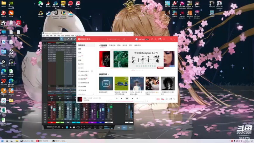
Task: Go to the previous track in NetEase player
Action: click(122, 98)
